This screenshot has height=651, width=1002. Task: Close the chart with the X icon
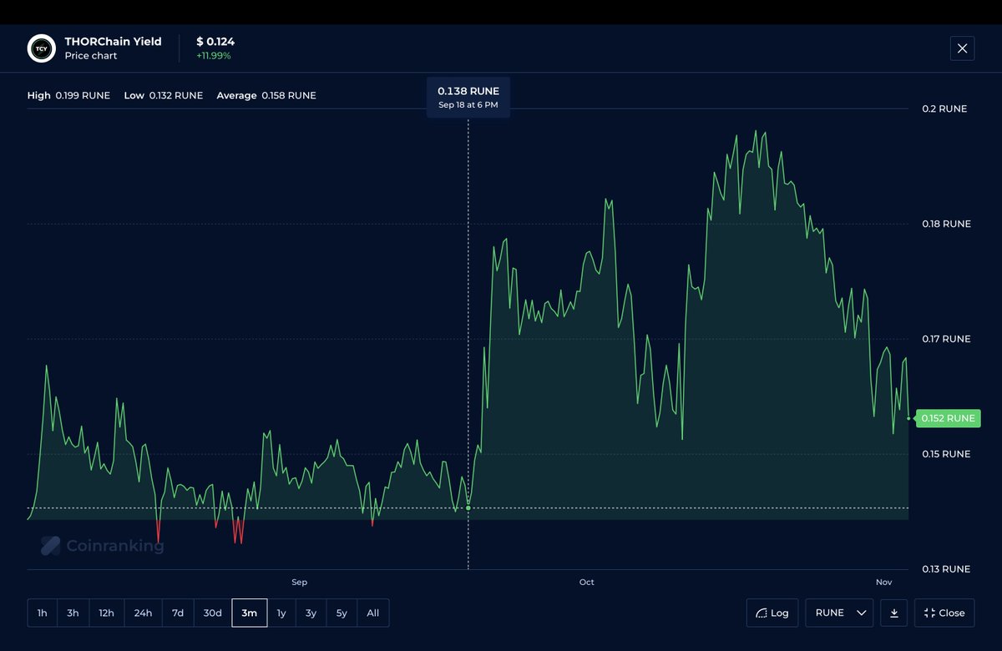point(962,48)
